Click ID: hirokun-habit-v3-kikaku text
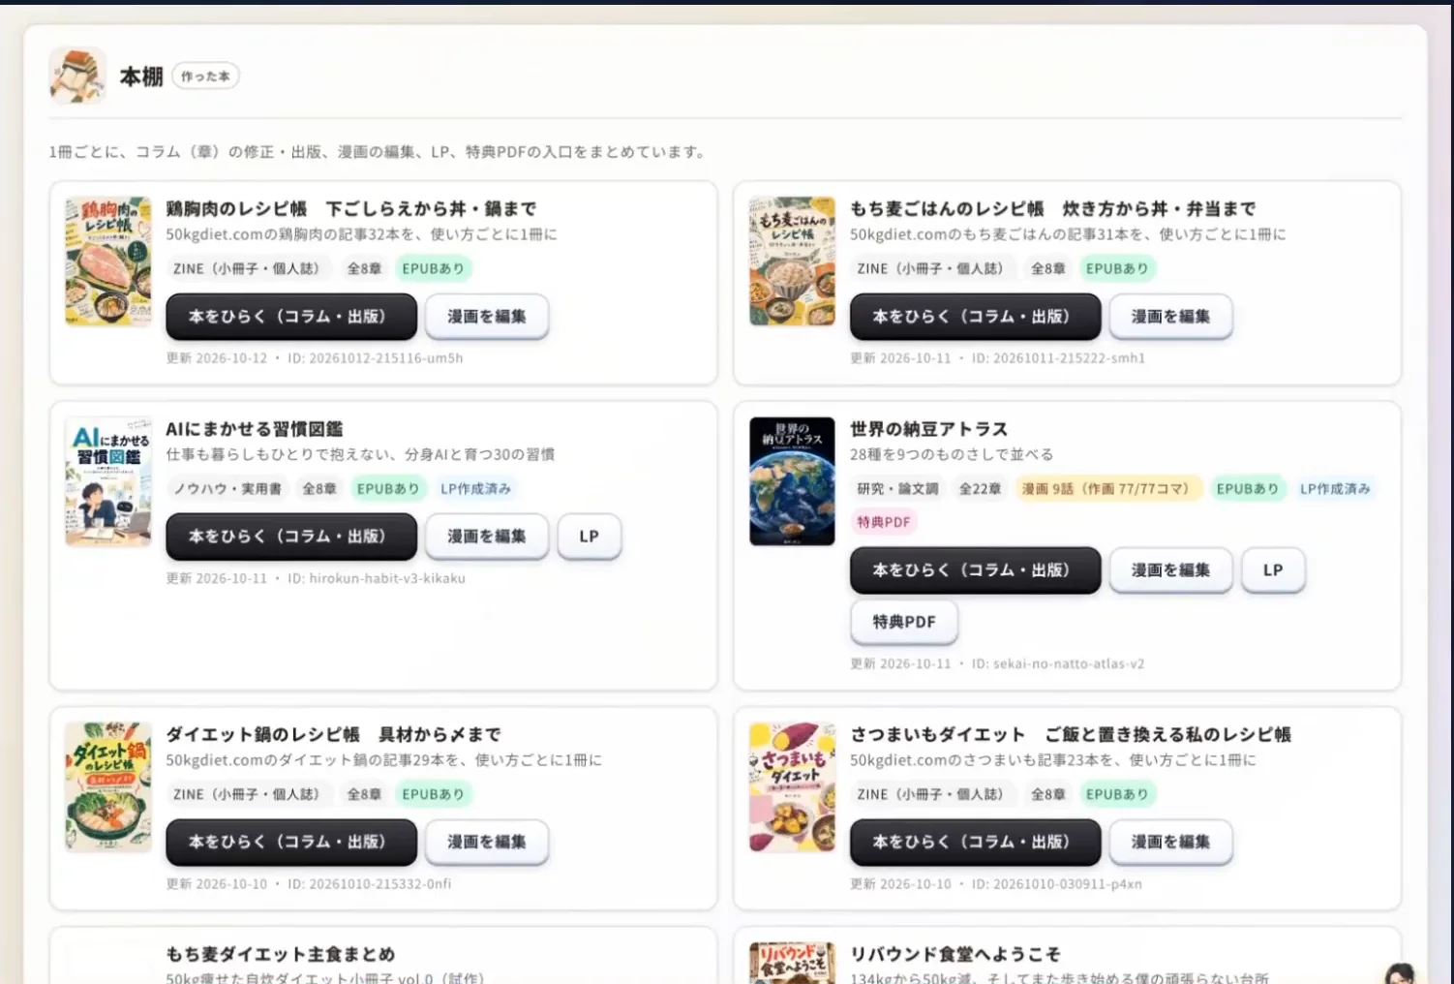This screenshot has width=1454, height=984. coord(376,579)
